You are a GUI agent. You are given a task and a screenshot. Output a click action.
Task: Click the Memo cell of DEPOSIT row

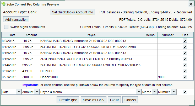pyautogui.click(x=150, y=71)
